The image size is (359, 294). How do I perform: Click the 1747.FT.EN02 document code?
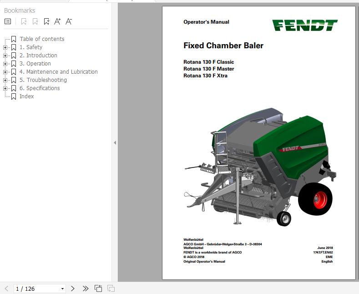point(323,252)
